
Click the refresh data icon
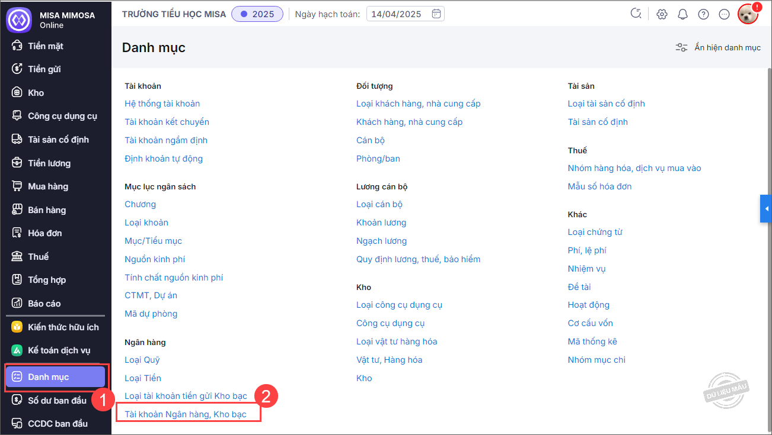point(636,14)
